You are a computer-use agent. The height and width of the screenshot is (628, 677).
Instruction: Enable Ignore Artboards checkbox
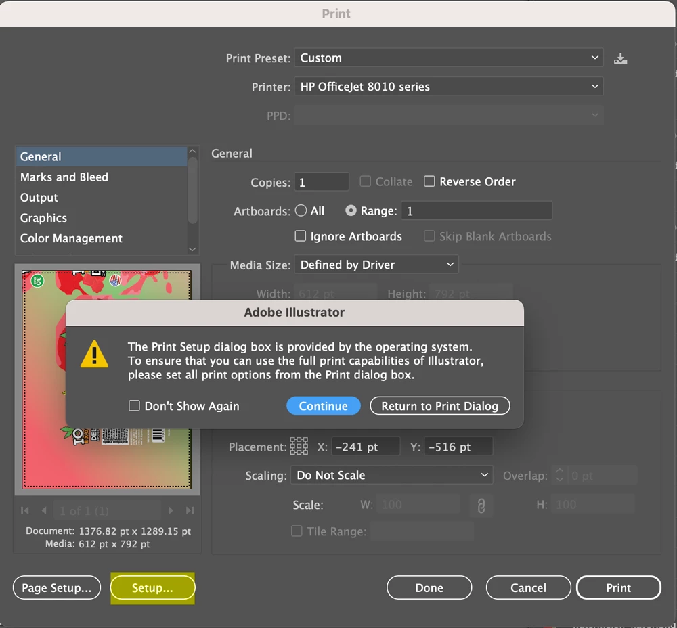click(x=300, y=236)
